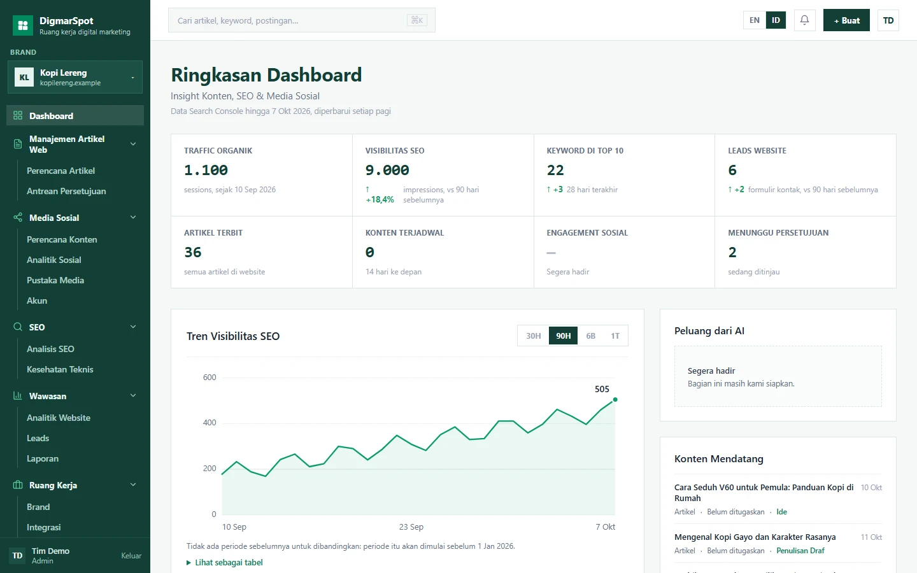Collapse the Media Sosial section

pyautogui.click(x=133, y=218)
